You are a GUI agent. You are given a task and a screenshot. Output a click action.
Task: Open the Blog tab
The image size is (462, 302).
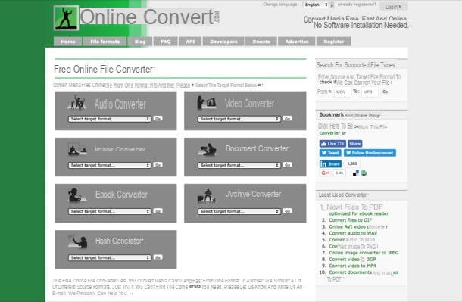[140, 42]
